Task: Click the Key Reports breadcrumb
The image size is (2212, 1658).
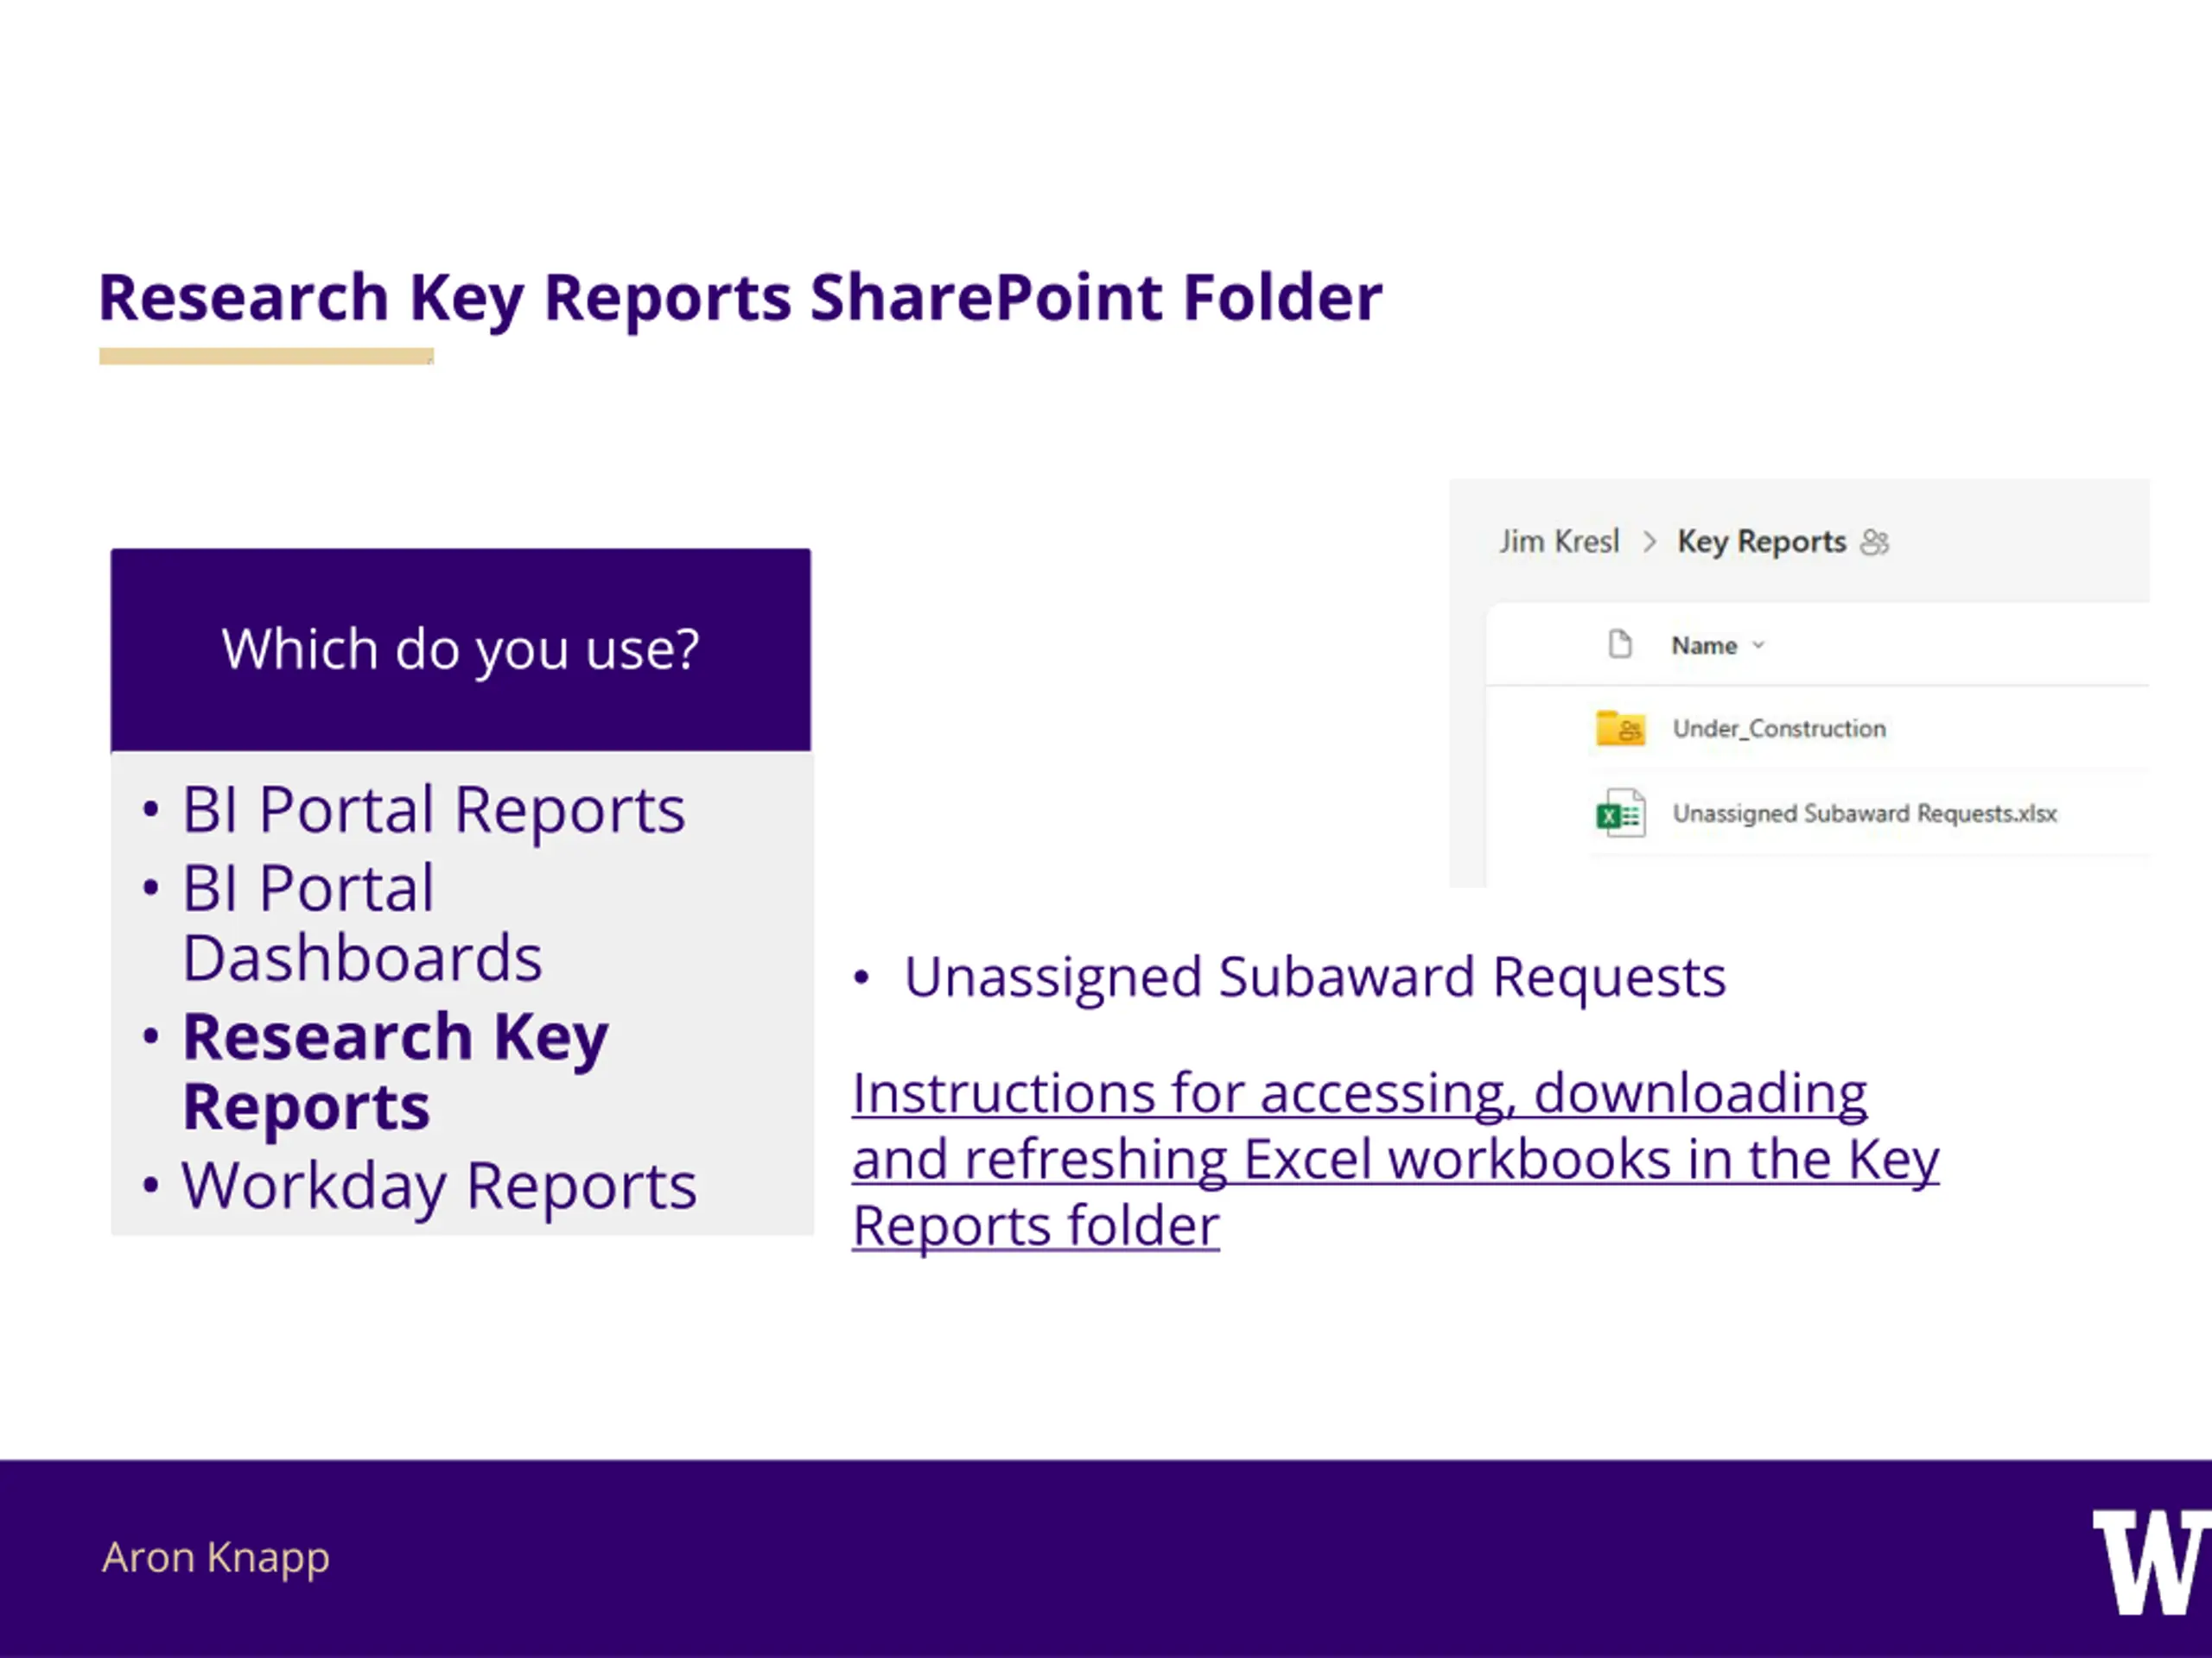Action: [1762, 541]
